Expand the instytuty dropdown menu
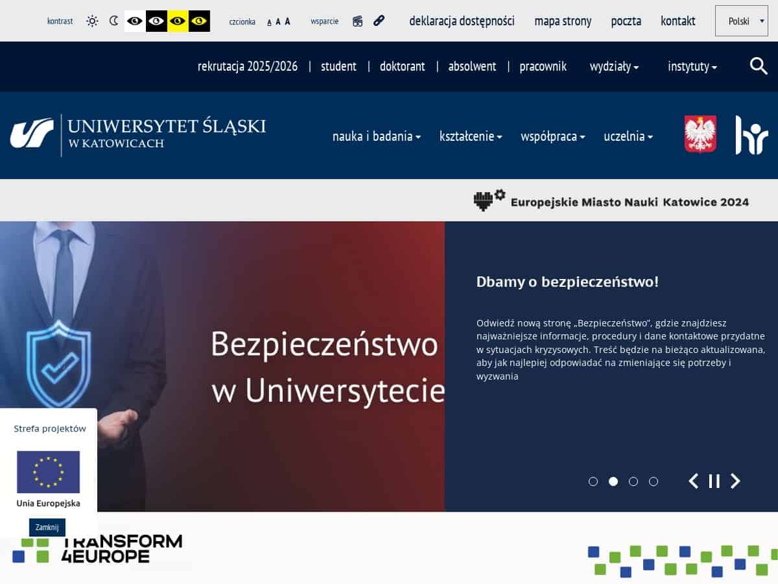Viewport: 778px width, 584px height. pos(692,66)
